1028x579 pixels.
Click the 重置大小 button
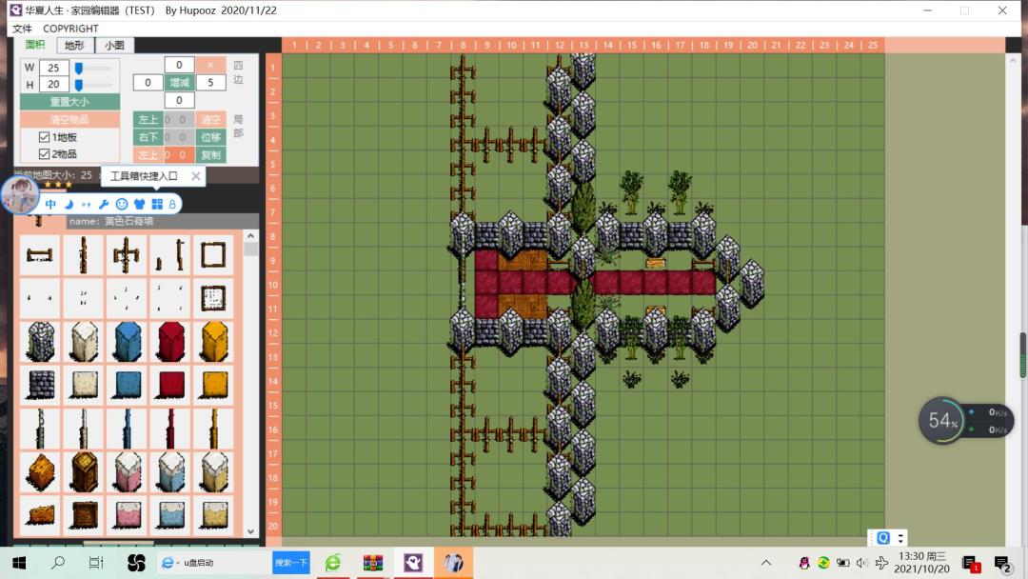[x=69, y=102]
